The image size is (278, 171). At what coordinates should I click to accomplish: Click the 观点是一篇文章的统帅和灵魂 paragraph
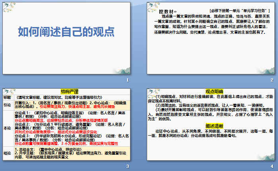coord(212,24)
